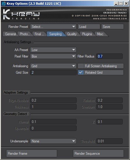Click the Geometry Detect heading

[x=16, y=114]
